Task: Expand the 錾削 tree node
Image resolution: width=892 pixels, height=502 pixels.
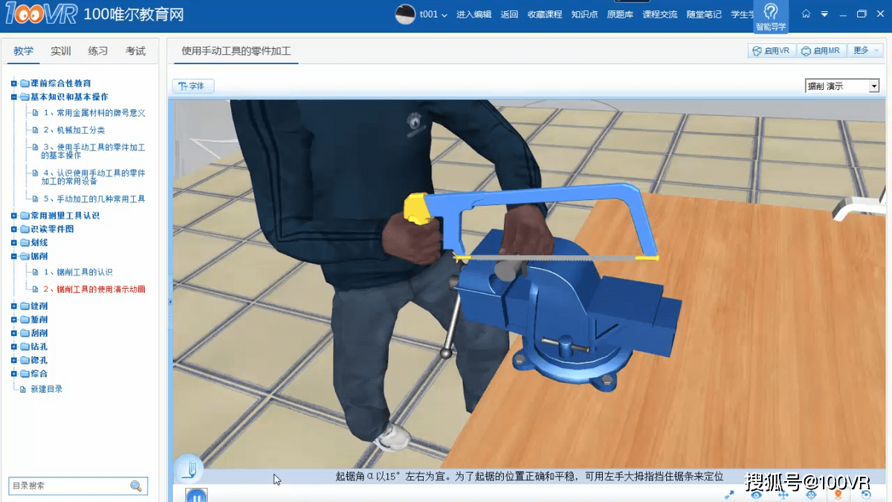Action: pyautogui.click(x=13, y=320)
